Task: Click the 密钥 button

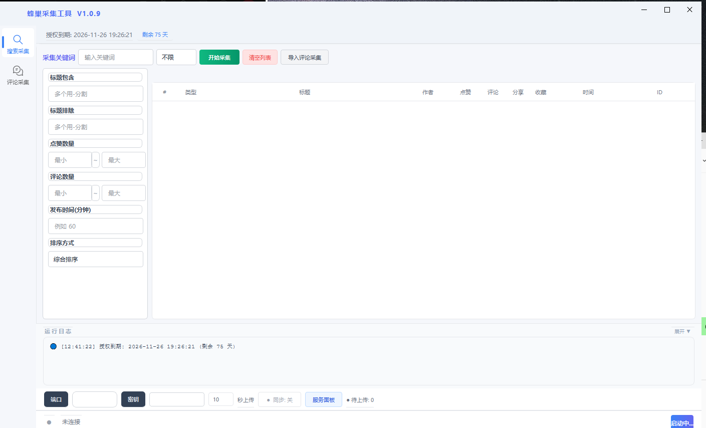Action: coord(133,399)
